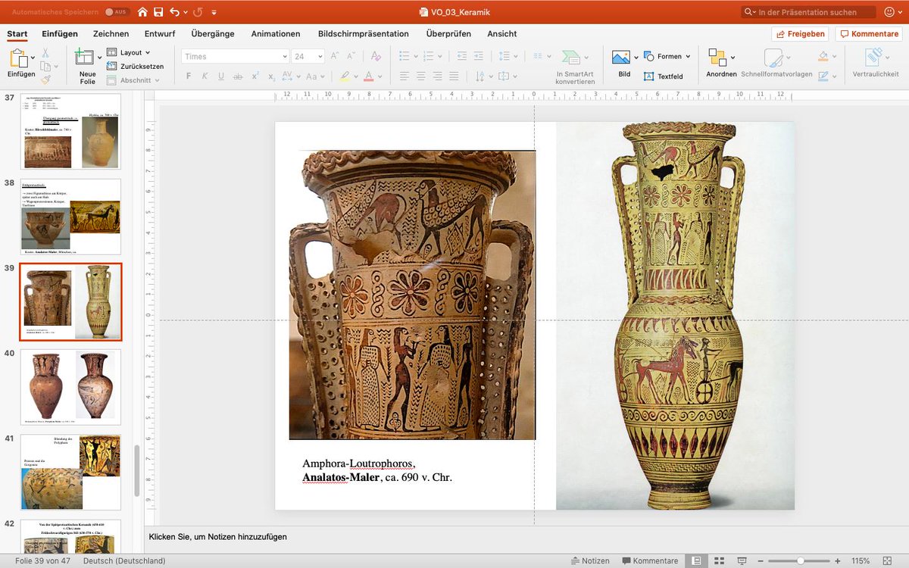The height and width of the screenshot is (568, 909).
Task: Select slide 40 thumbnail
Action: click(x=70, y=387)
